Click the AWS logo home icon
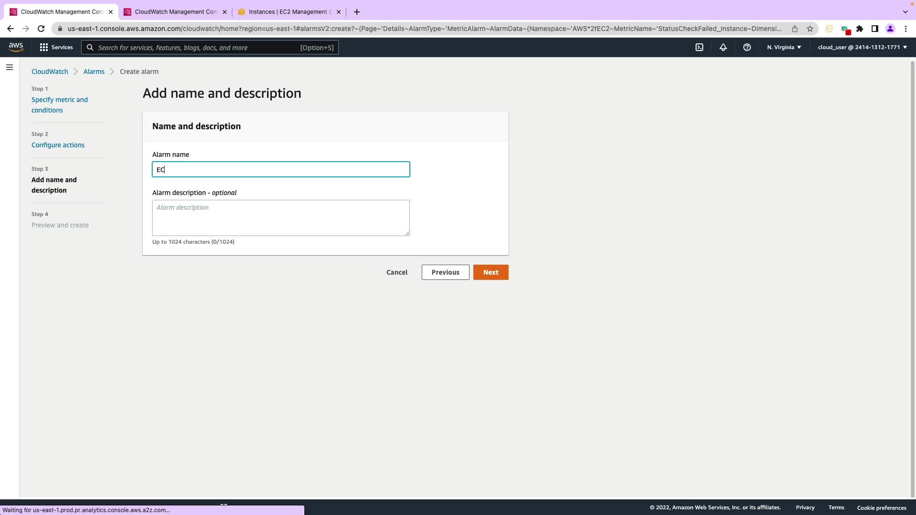 pos(16,47)
